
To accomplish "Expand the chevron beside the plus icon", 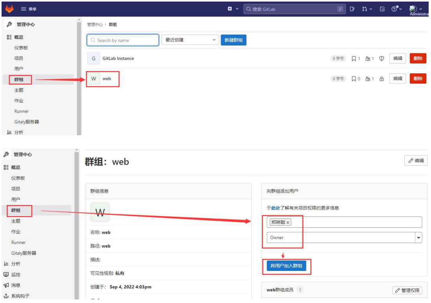I will (237, 9).
